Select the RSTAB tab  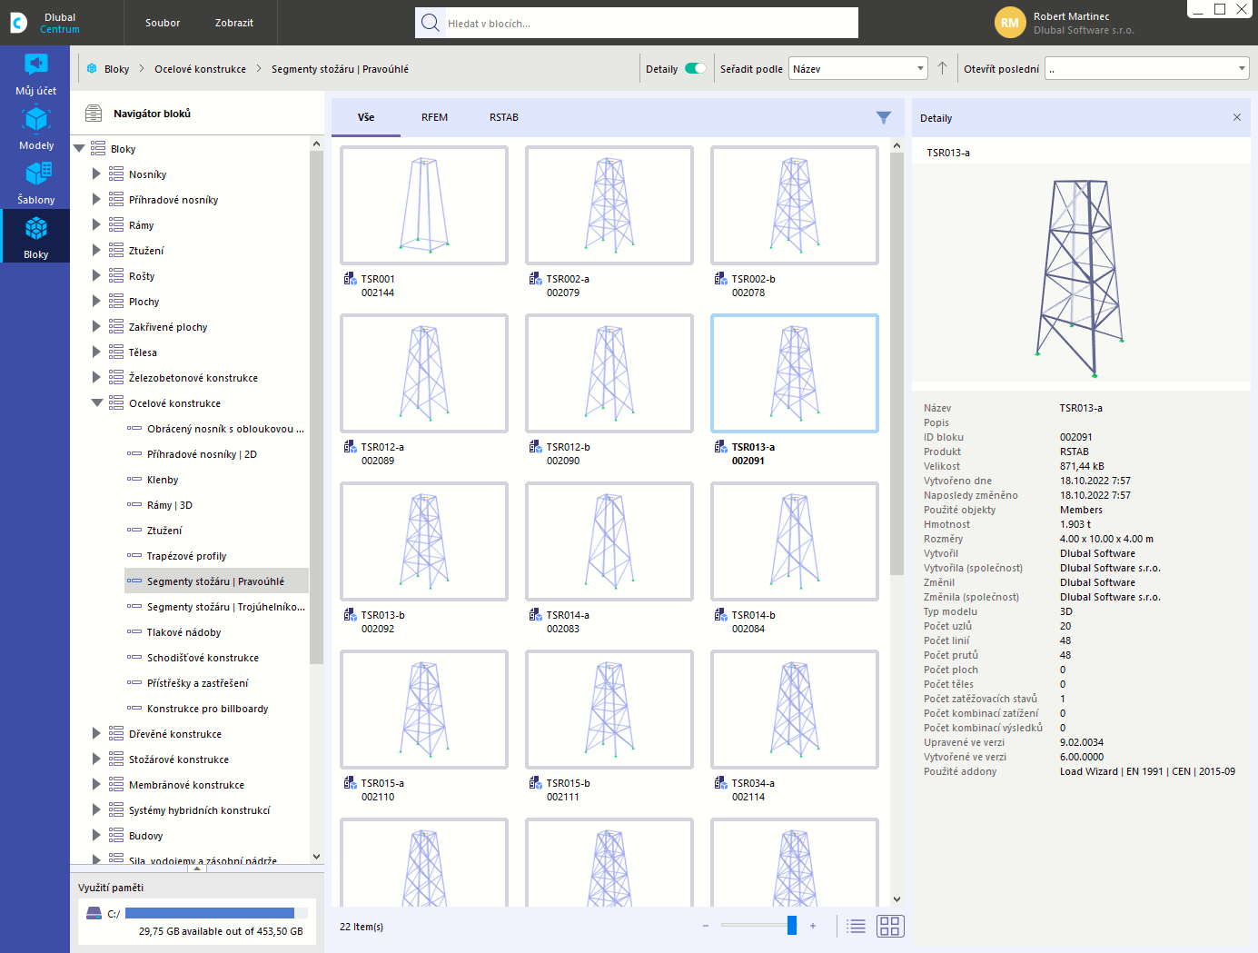point(504,117)
